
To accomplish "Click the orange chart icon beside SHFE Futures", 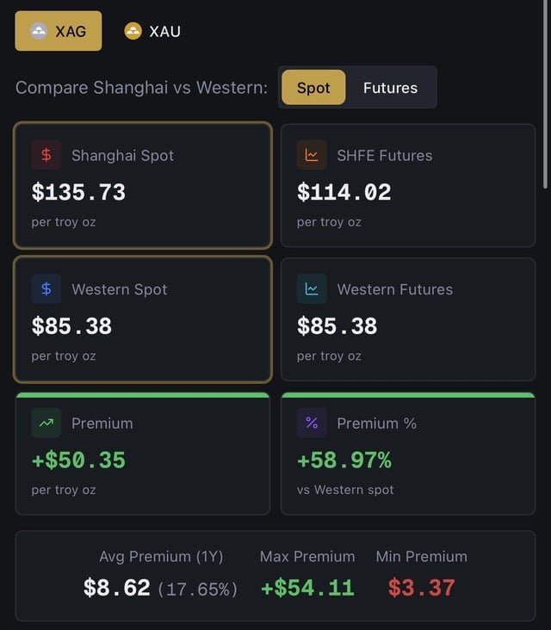I will [312, 155].
